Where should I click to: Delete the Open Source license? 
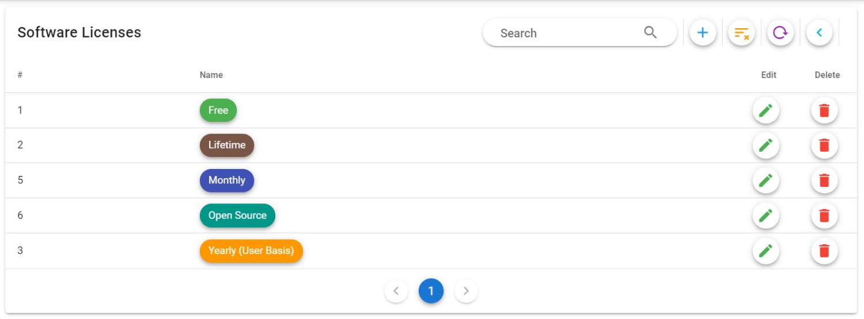tap(824, 216)
